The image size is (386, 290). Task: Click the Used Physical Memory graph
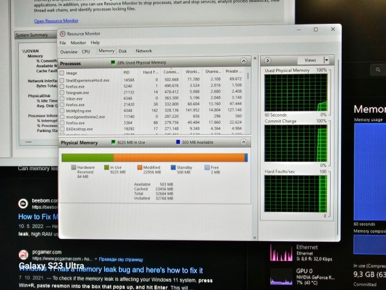[296, 93]
